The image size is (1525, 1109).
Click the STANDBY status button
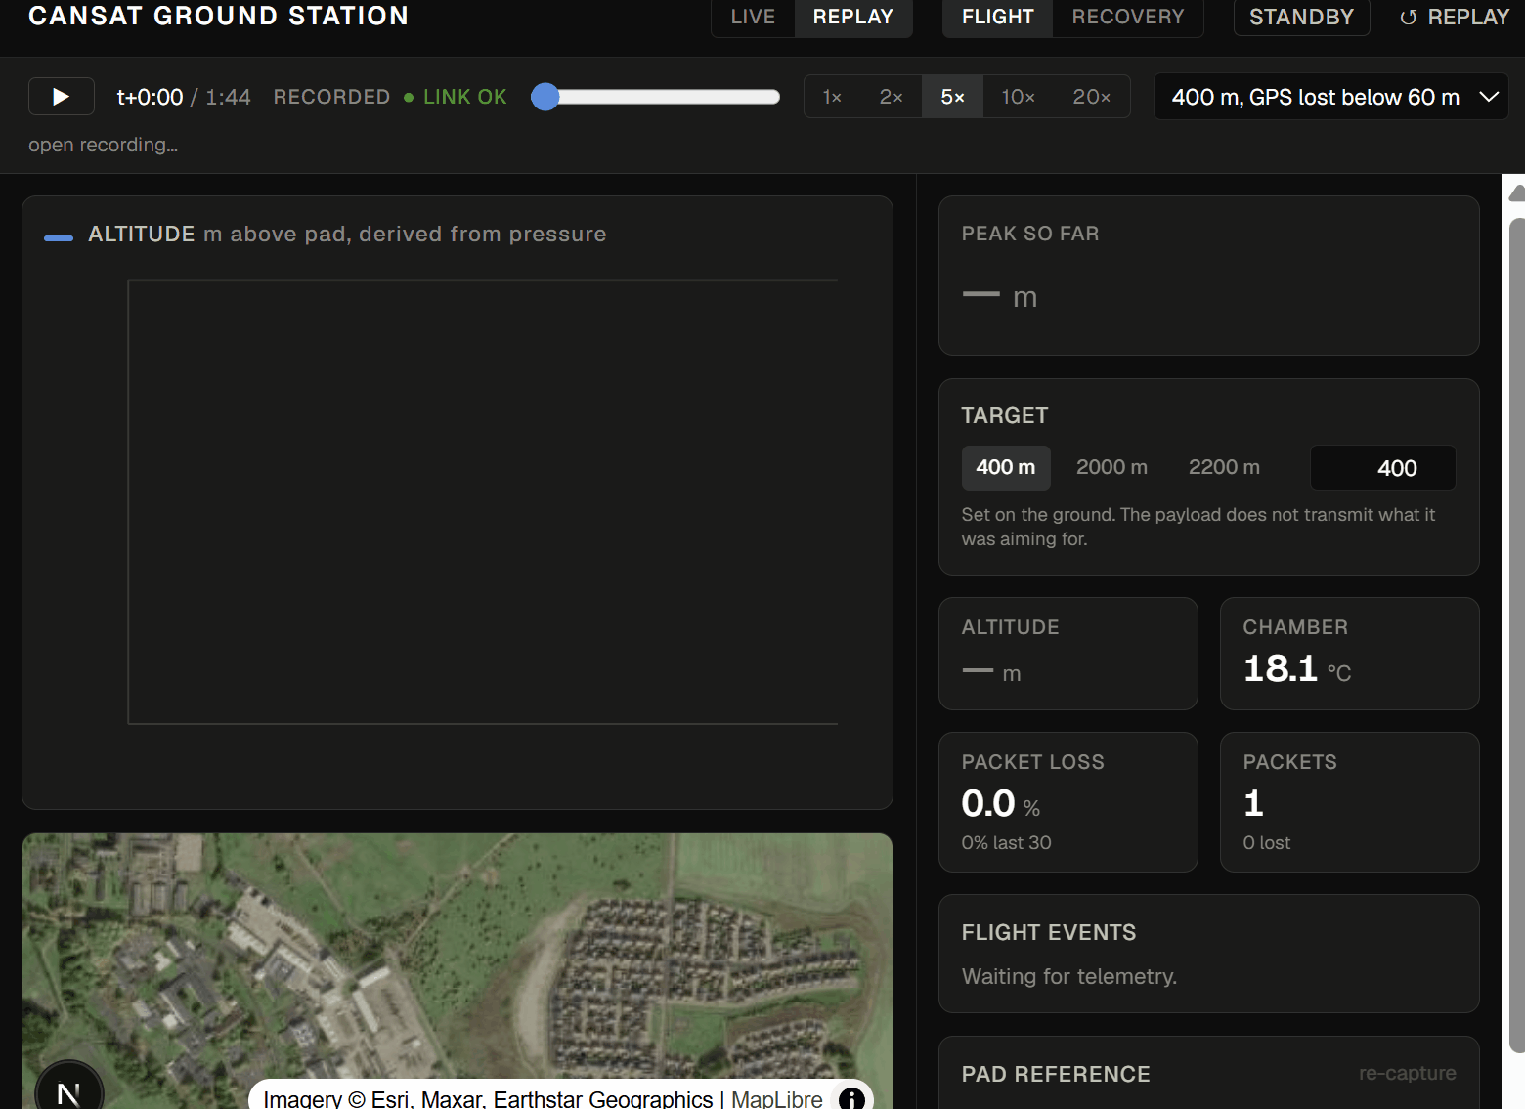1301,17
